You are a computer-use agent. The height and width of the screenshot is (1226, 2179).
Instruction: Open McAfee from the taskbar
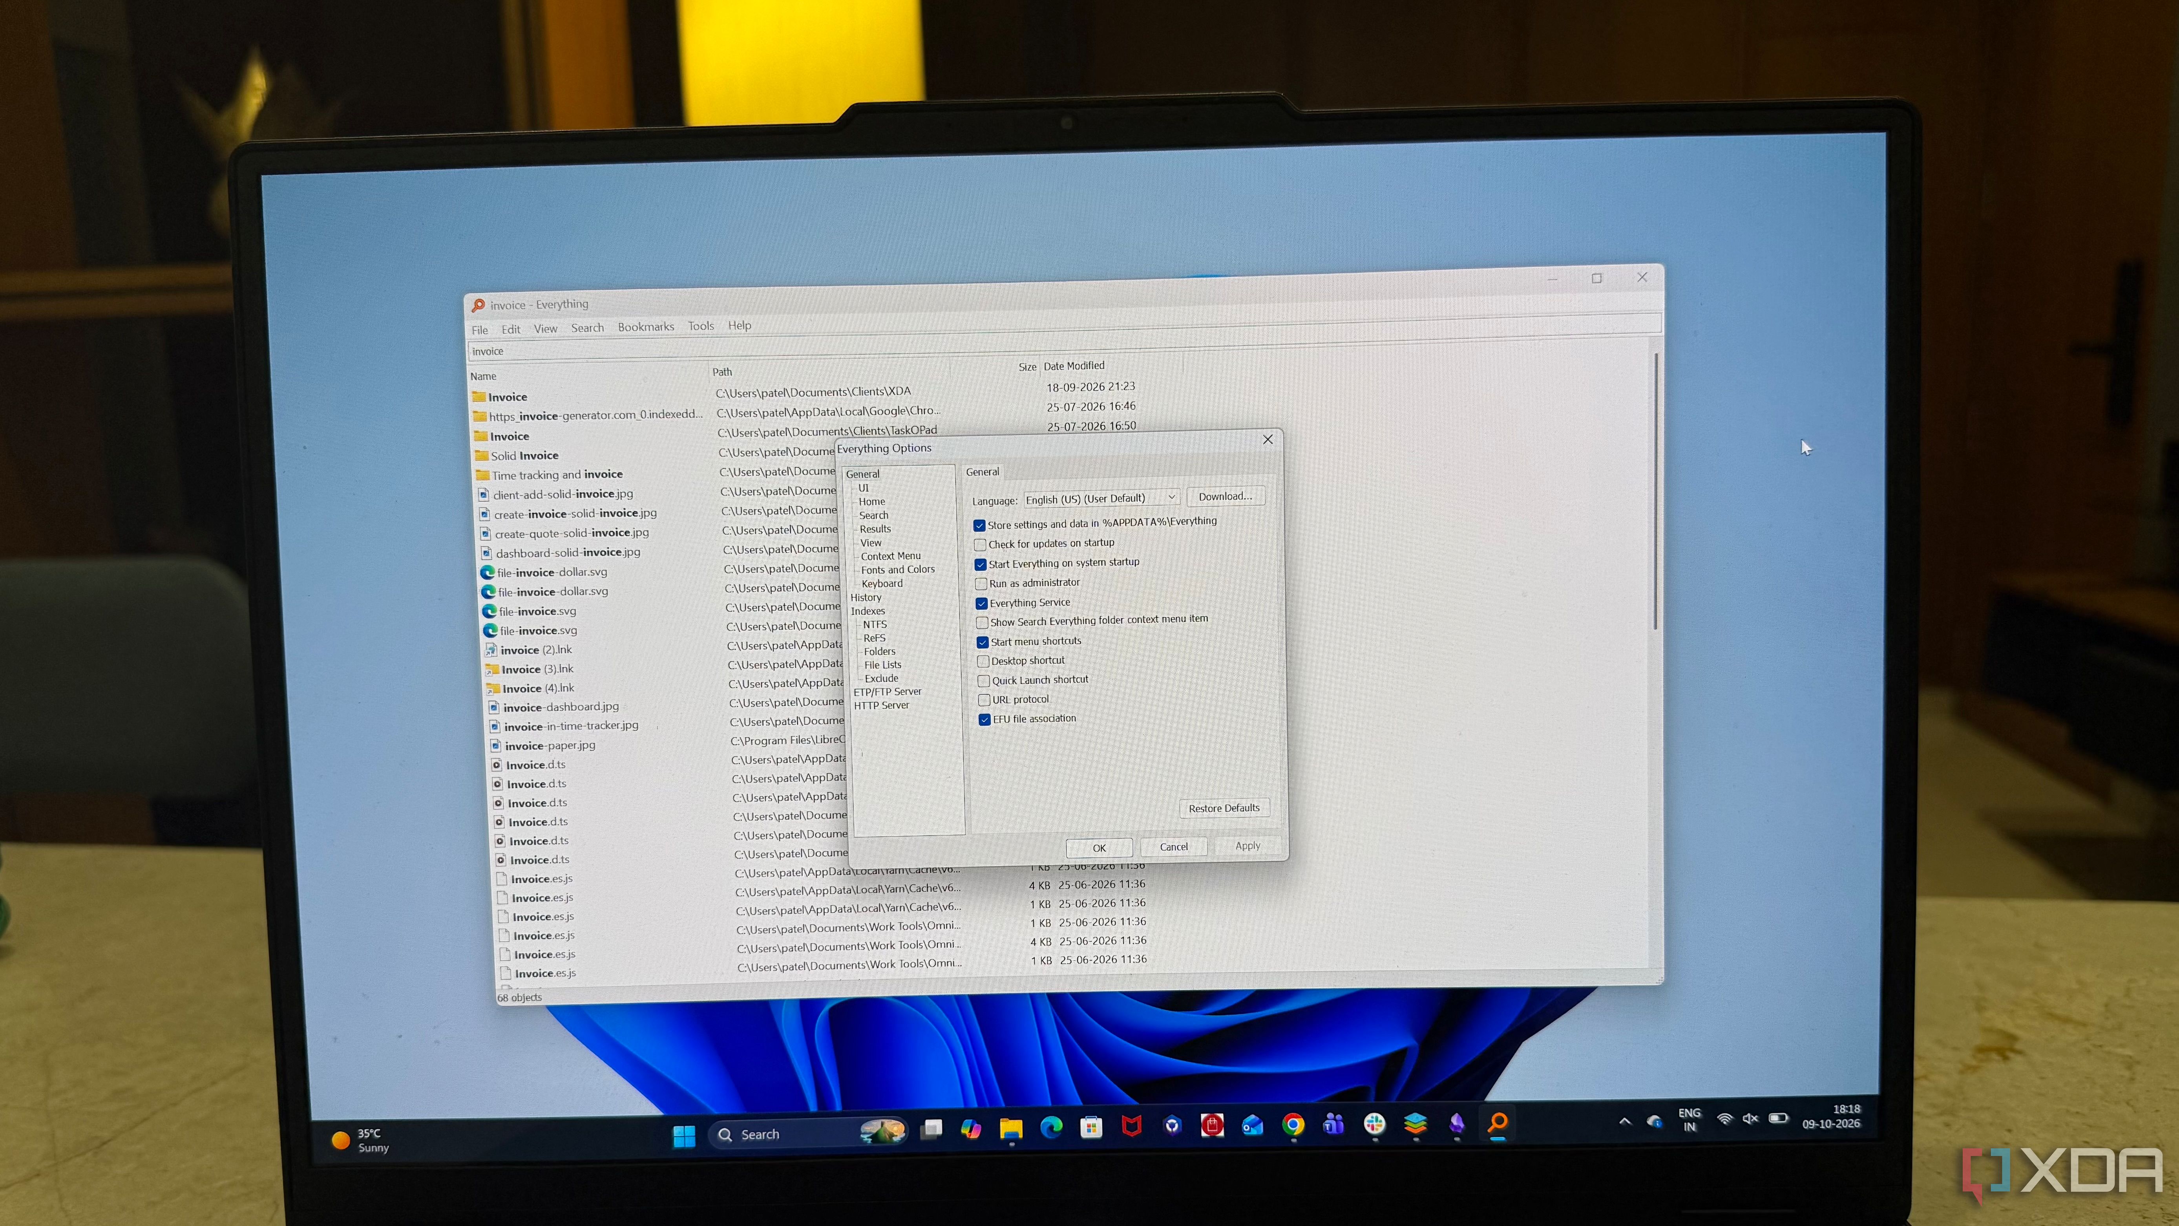[1132, 1126]
